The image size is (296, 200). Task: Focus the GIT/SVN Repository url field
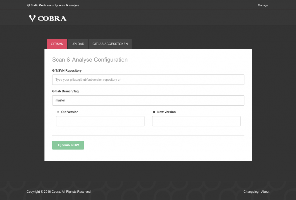(148, 80)
